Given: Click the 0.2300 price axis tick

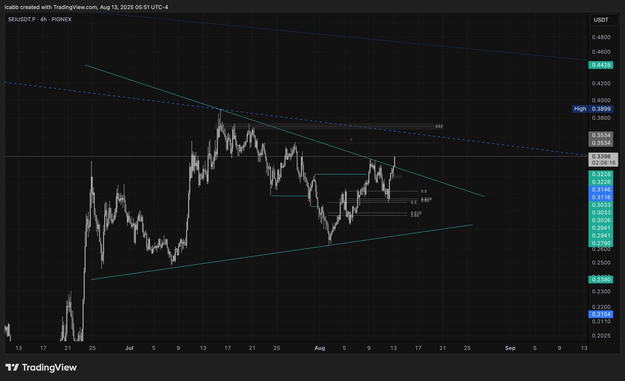Looking at the screenshot, I should point(601,293).
